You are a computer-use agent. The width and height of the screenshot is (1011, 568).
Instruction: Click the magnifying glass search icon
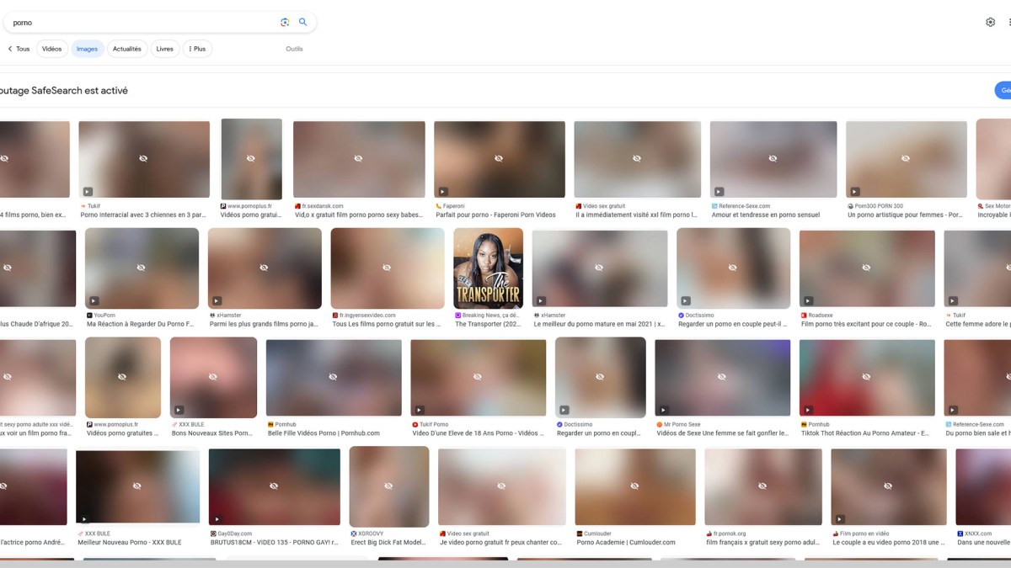click(x=303, y=22)
